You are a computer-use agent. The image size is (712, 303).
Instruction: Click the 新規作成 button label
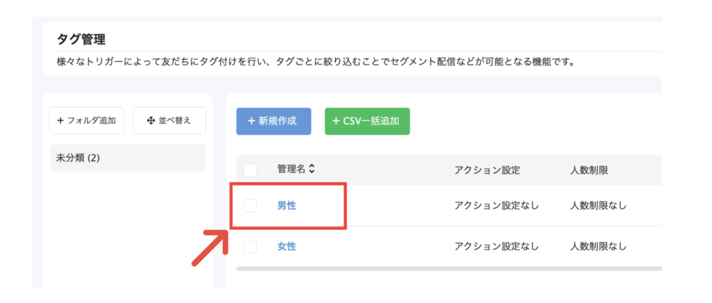(x=277, y=121)
